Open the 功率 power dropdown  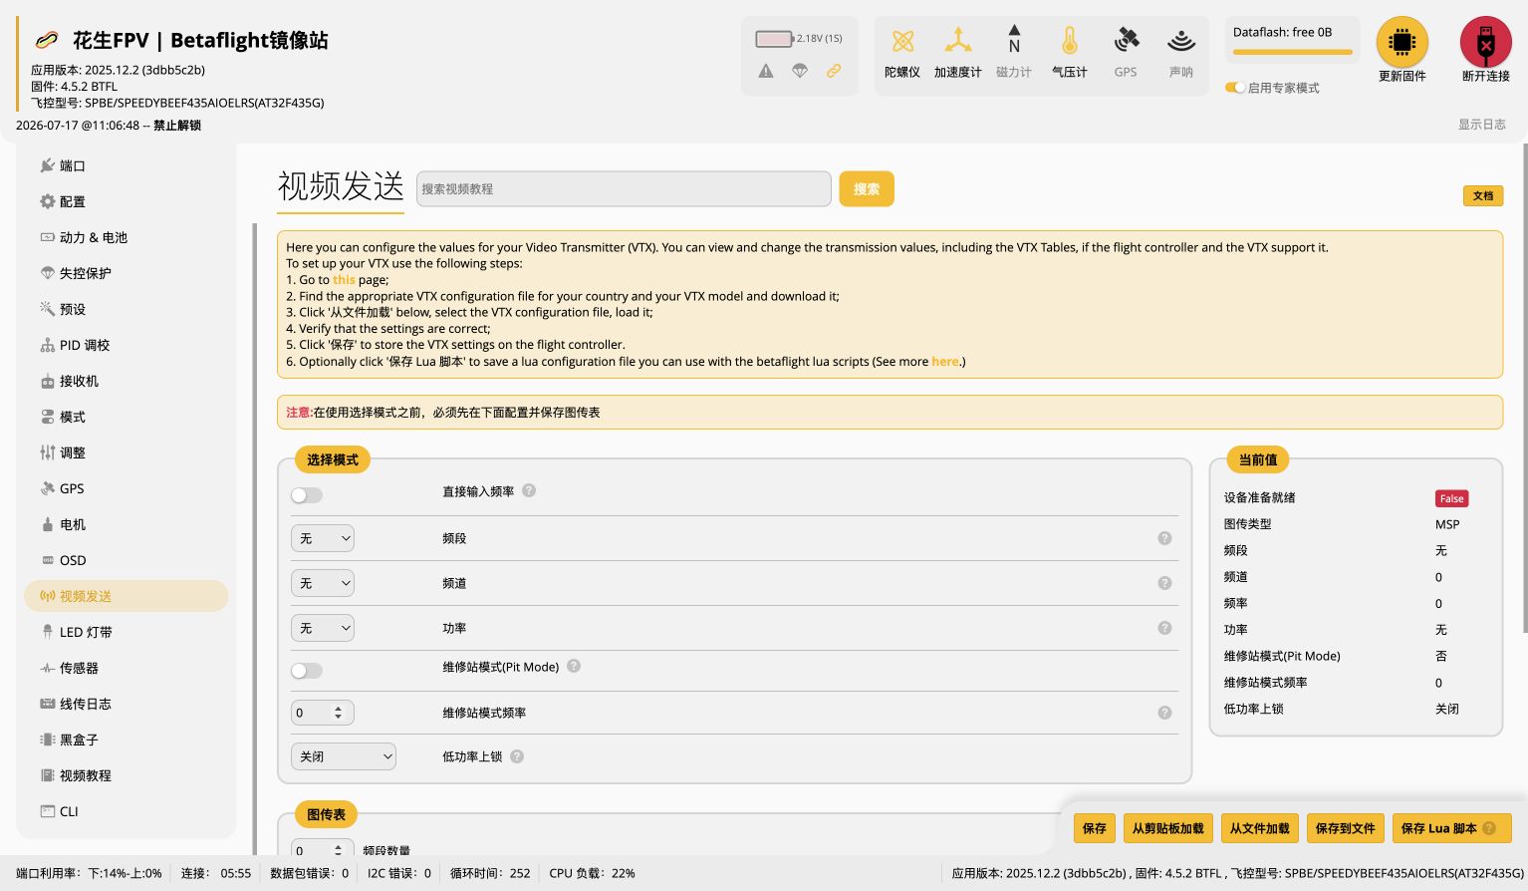click(323, 628)
